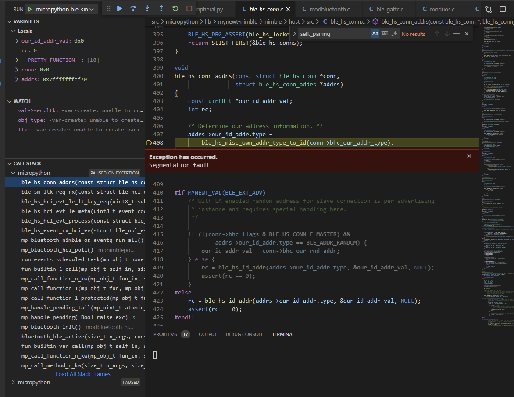
Task: Jump to next search match arrow
Action: pyautogui.click(x=446, y=33)
